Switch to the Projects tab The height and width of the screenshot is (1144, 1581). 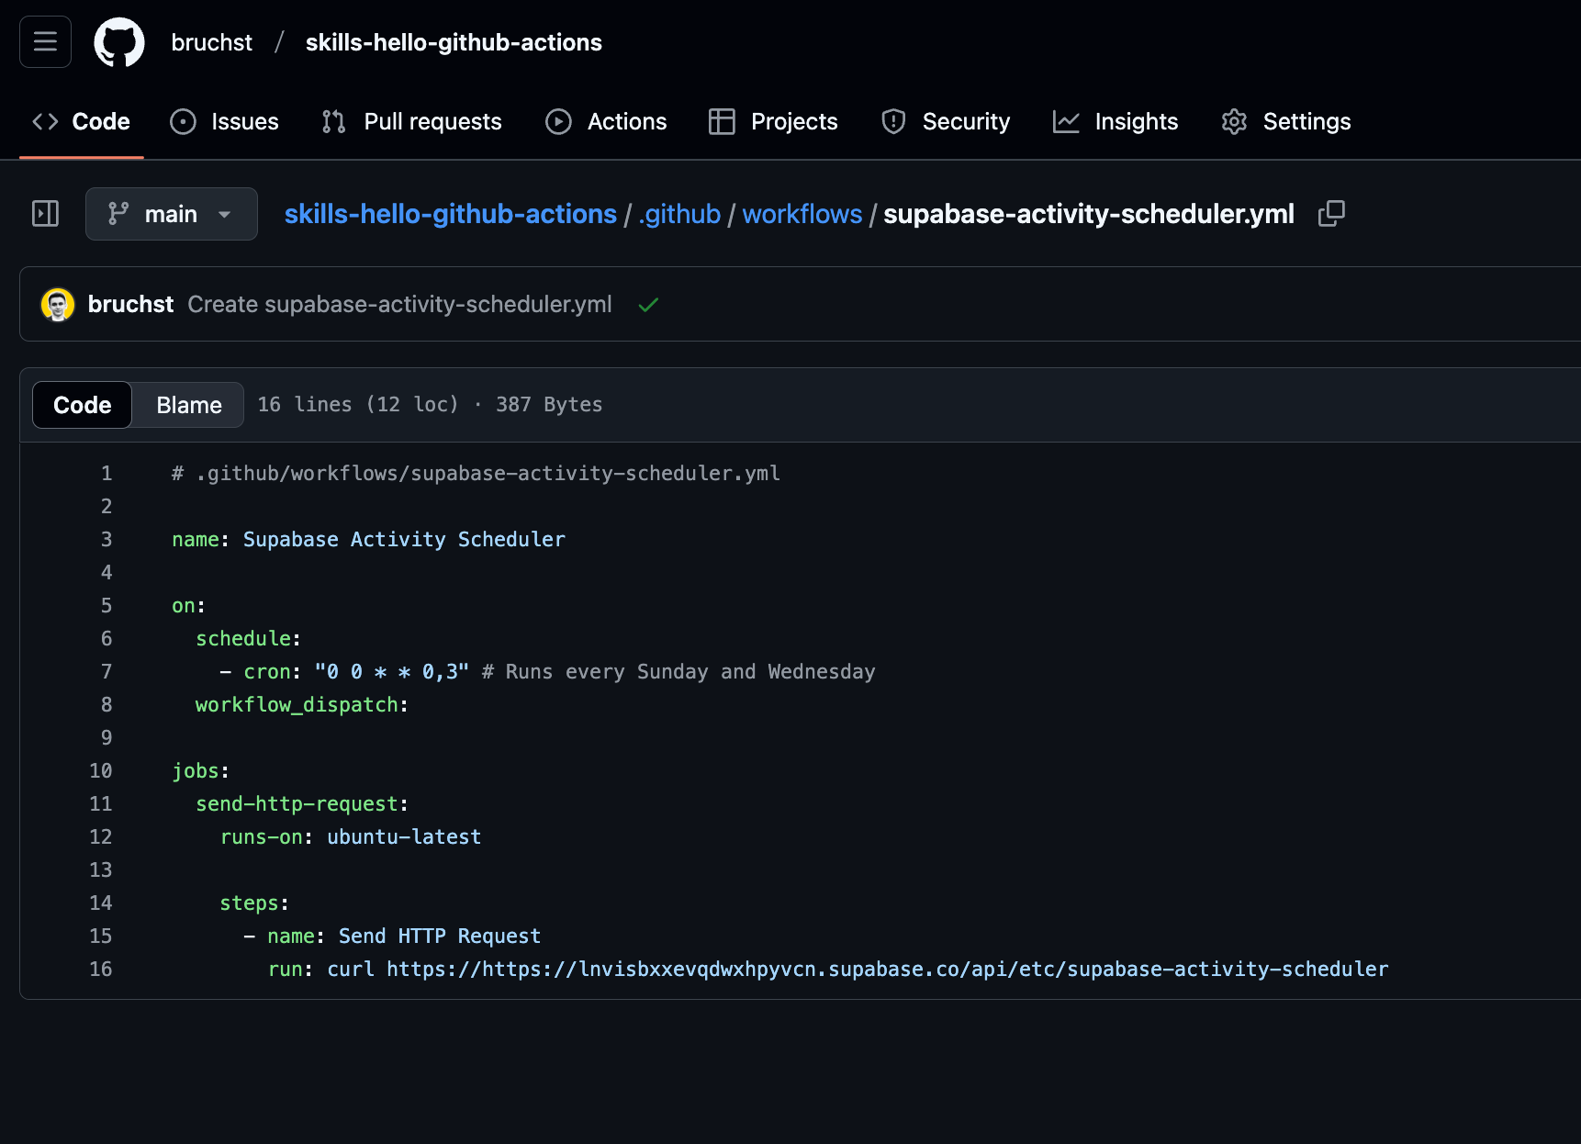(773, 121)
